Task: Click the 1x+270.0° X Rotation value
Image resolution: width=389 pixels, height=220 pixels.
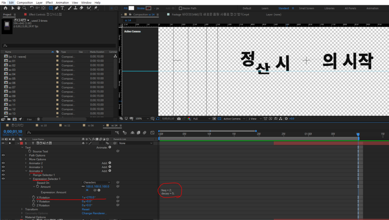Action: click(x=89, y=197)
